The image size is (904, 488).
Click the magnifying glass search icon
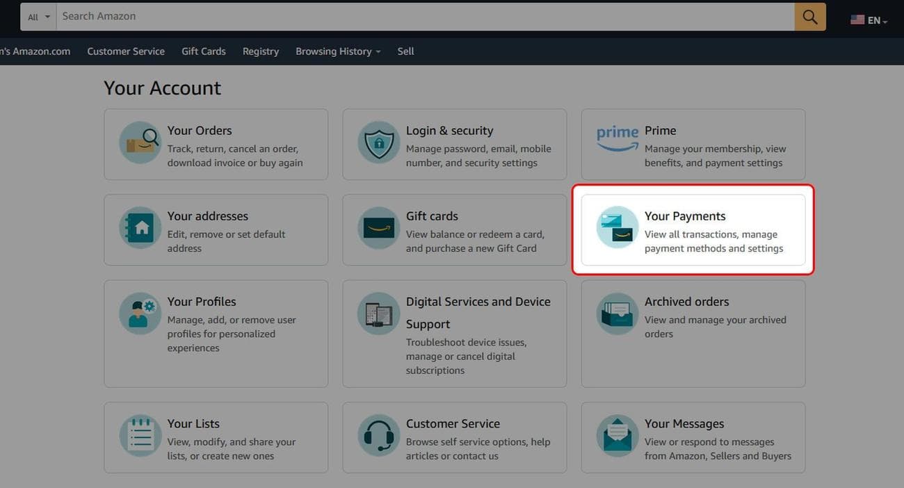809,16
